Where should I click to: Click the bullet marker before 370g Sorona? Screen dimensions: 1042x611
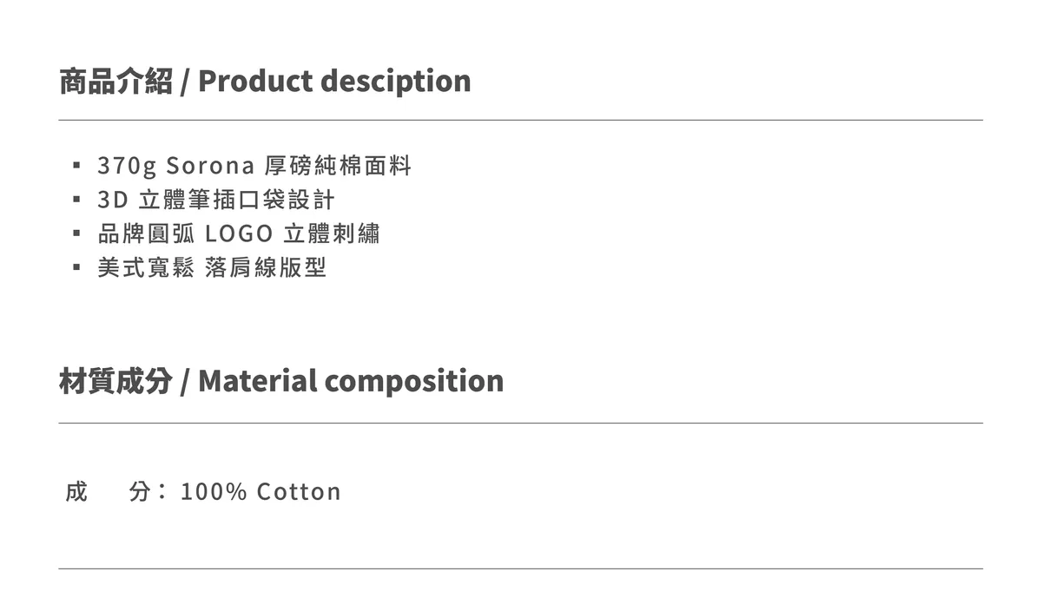(77, 164)
